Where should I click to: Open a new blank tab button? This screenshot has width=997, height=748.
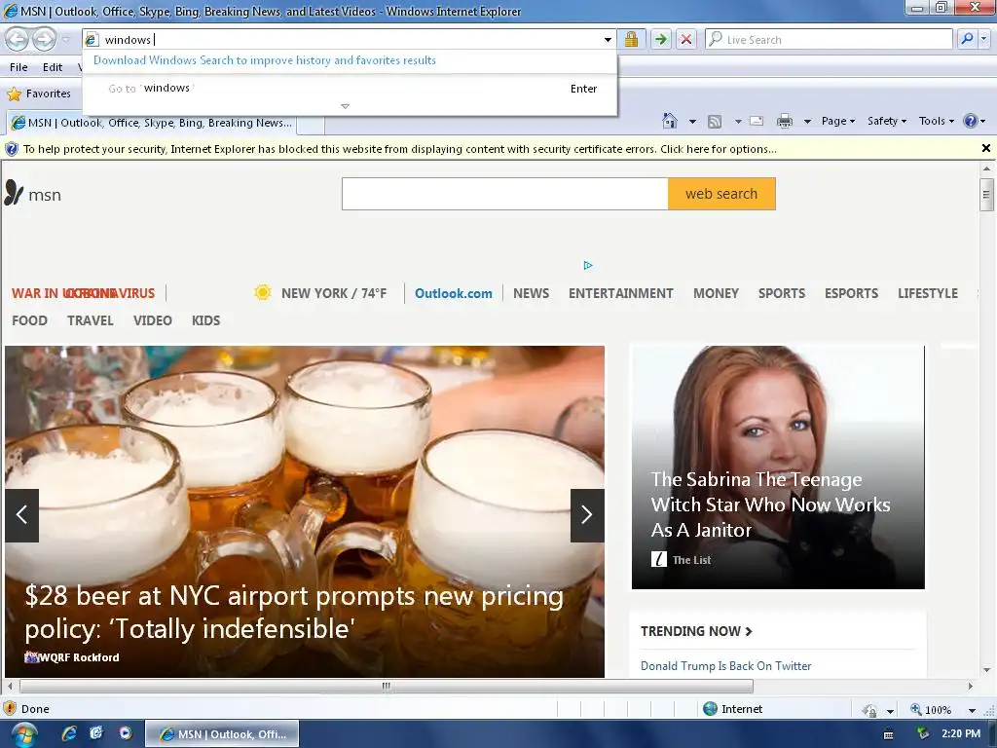click(x=311, y=124)
